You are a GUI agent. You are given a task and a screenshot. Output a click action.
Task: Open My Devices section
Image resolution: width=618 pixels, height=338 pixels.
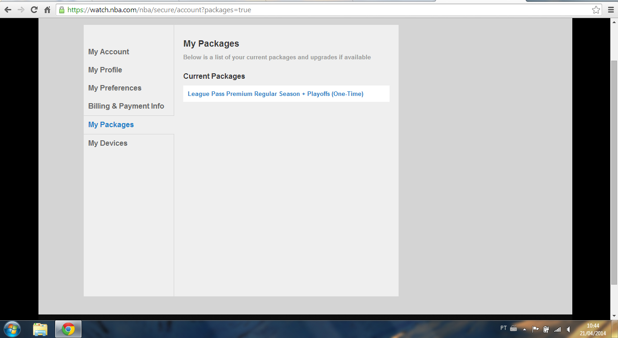108,143
